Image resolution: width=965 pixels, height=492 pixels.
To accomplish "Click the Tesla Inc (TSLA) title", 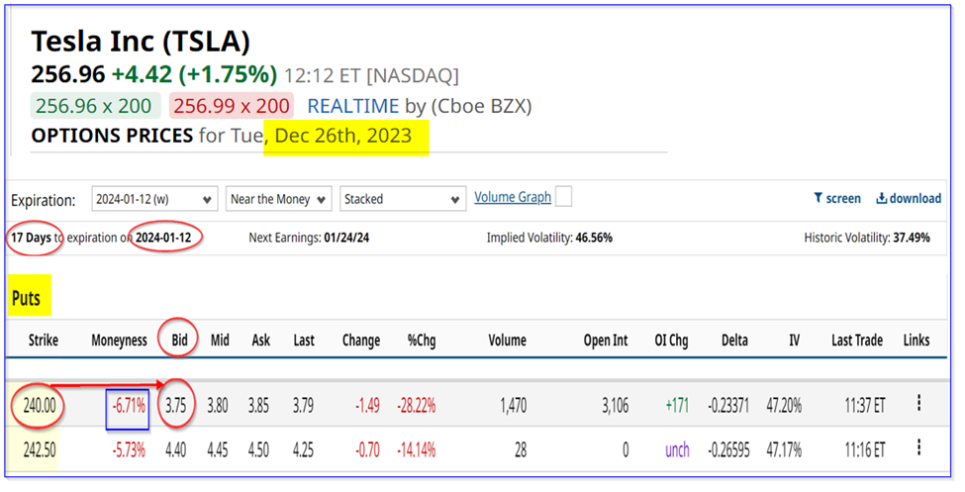I will 141,42.
